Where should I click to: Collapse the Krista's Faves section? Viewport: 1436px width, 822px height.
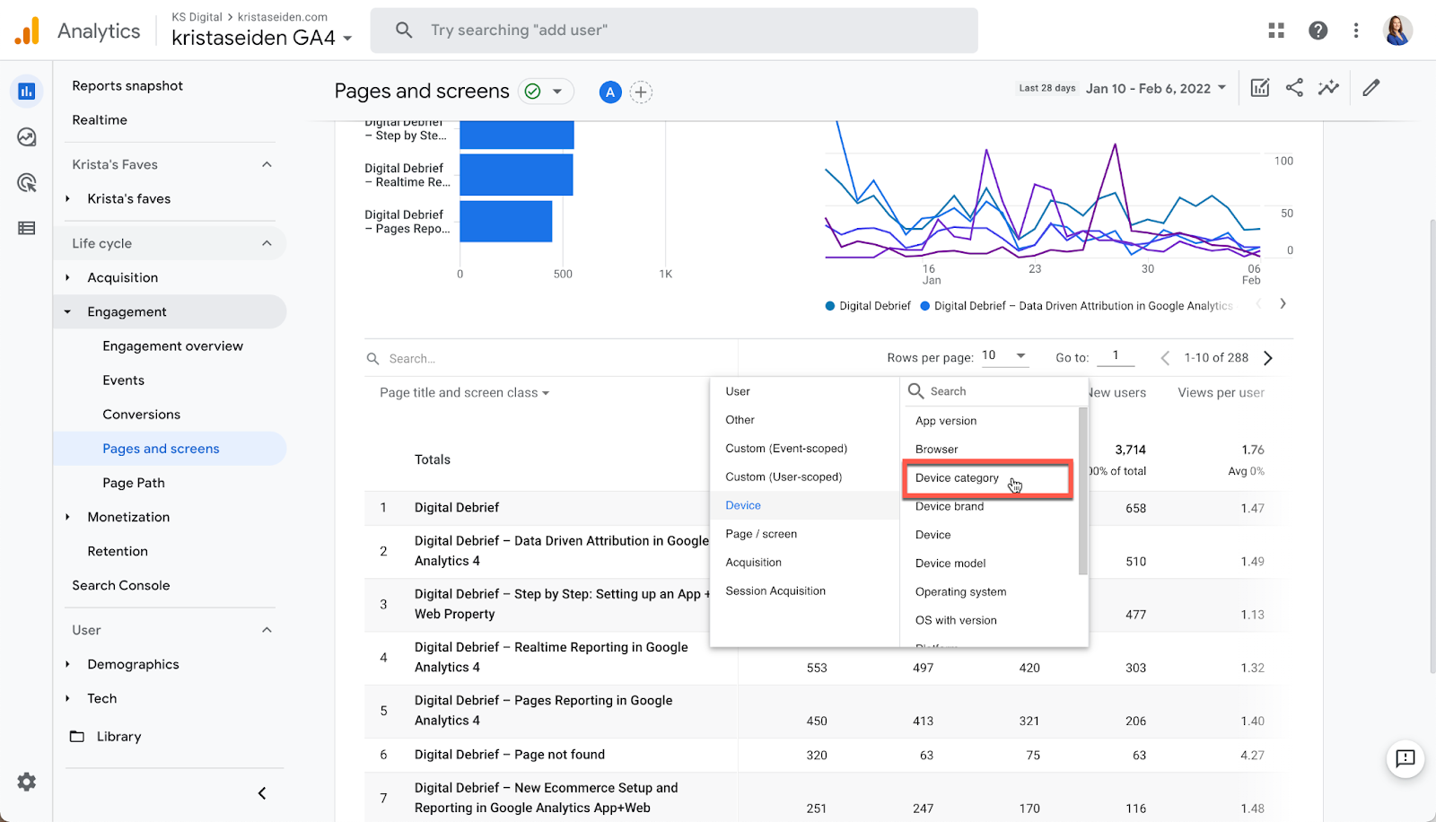(x=267, y=164)
